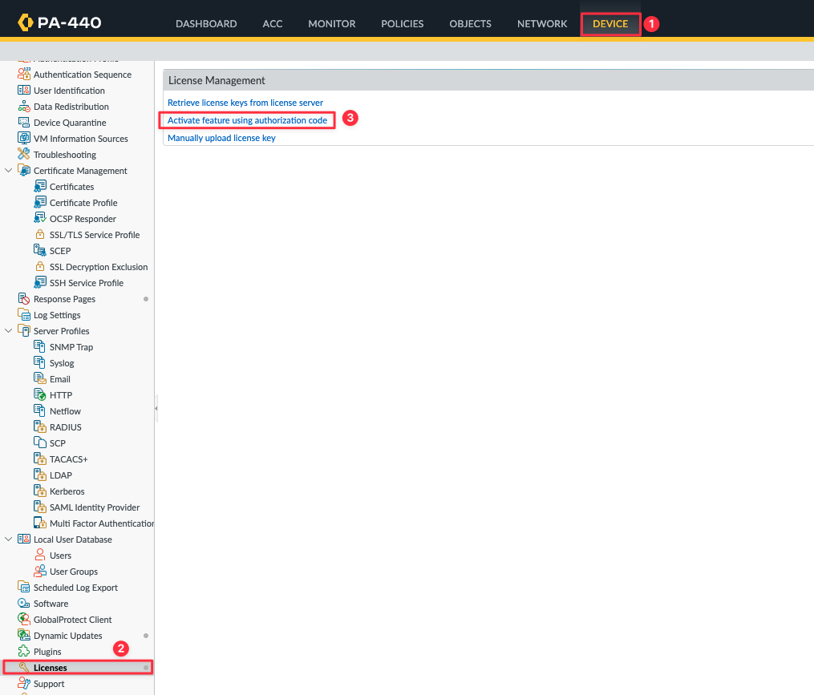
Task: Retrieve license keys from license server
Action: 245,103
